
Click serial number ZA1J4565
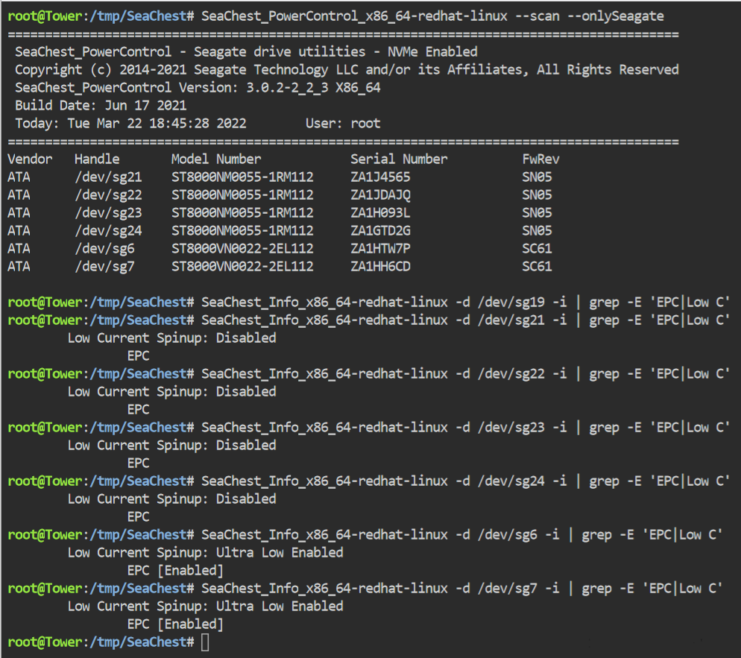click(x=380, y=177)
